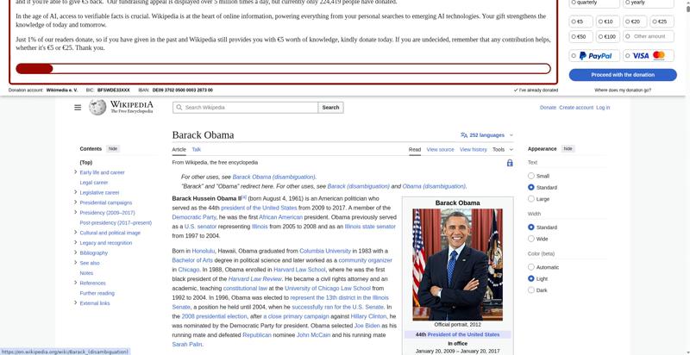Expand the Early life and career section
Image resolution: width=690 pixels, height=355 pixels.
[x=76, y=172]
